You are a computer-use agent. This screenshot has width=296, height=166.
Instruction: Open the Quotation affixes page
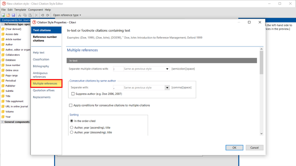tap(44, 90)
